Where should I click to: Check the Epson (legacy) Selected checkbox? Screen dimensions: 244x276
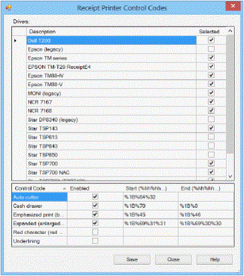pos(211,49)
